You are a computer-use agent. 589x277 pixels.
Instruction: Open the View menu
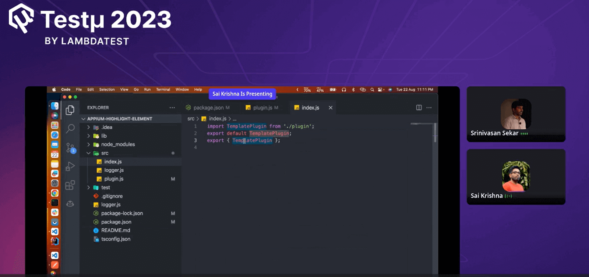pos(124,89)
